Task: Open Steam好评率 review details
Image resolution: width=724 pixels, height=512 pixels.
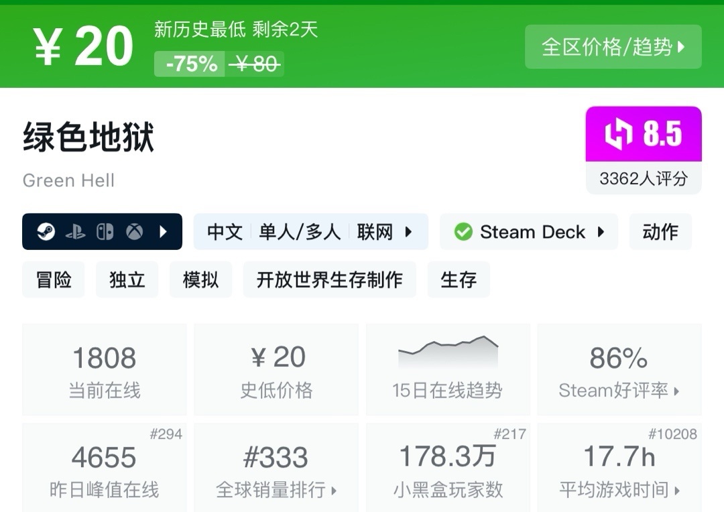Action: [619, 369]
